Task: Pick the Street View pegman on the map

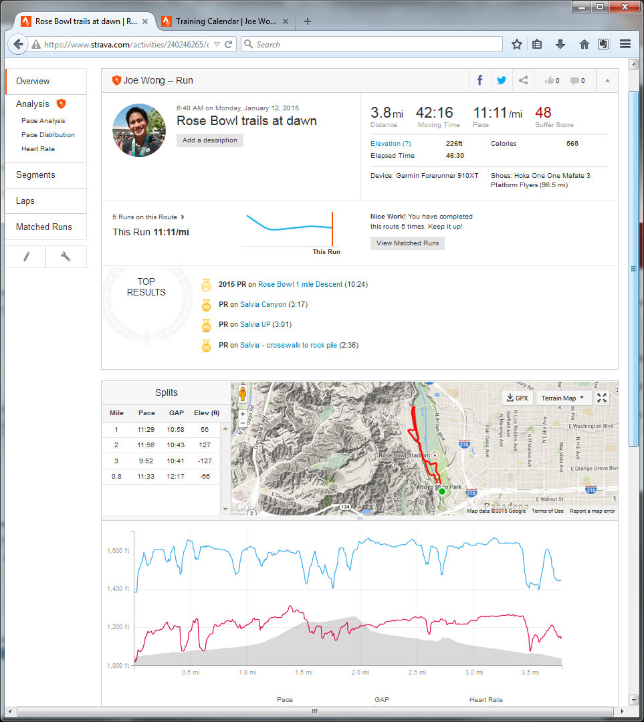Action: 242,393
